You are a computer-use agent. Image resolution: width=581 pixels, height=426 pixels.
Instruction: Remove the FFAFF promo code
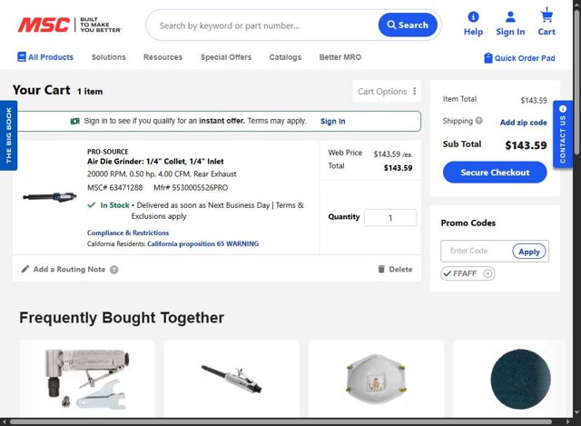[488, 273]
